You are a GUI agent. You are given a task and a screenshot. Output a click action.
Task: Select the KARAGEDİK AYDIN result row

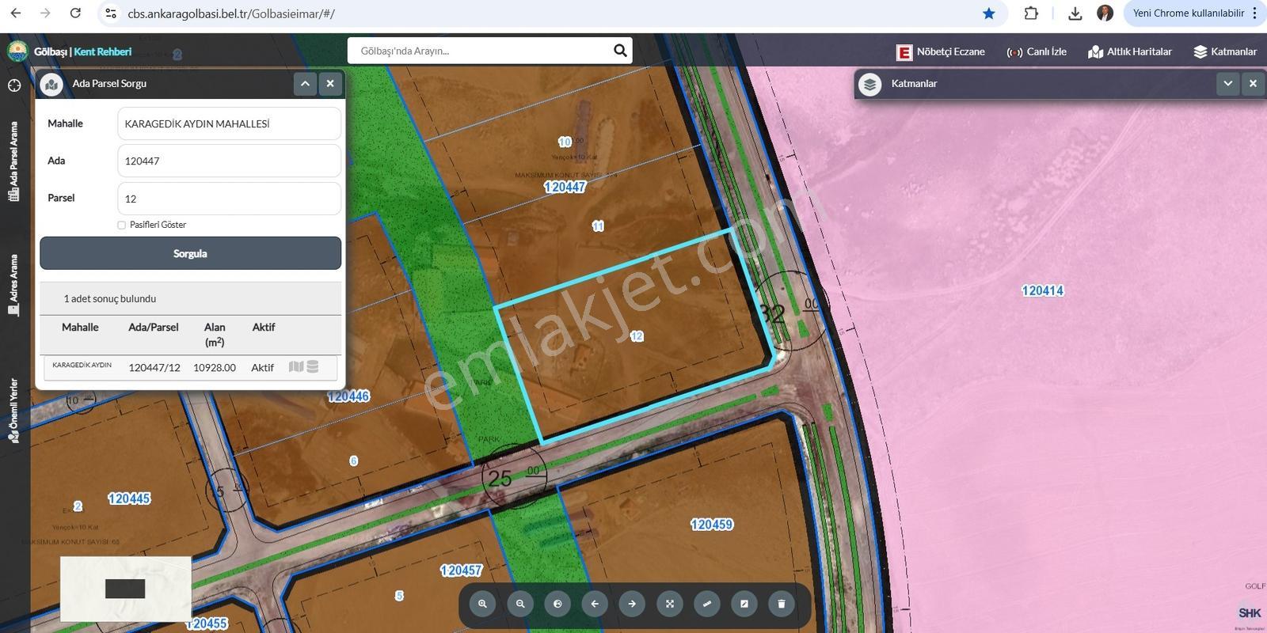point(191,367)
